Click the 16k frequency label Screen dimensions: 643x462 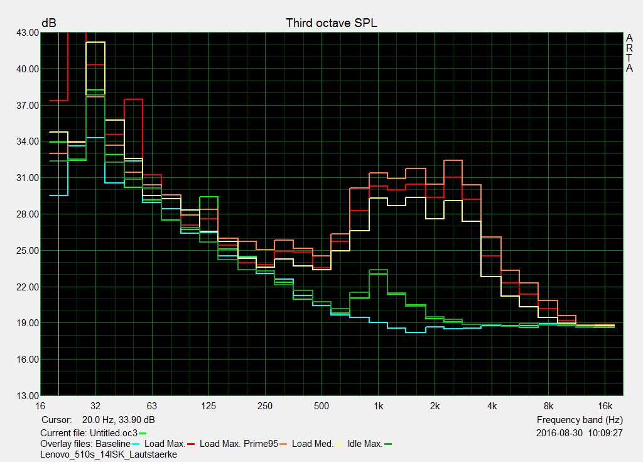point(605,406)
